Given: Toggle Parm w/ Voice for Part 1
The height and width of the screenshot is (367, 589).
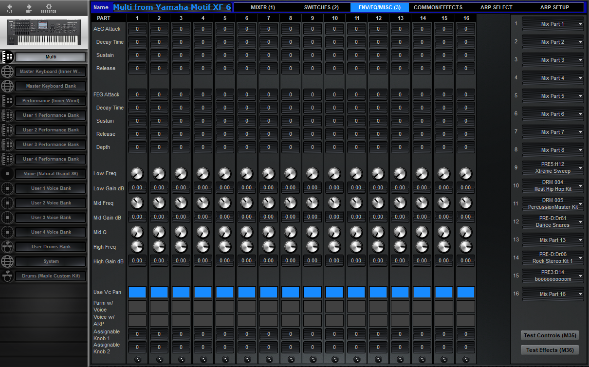Looking at the screenshot, I should coord(137,307).
